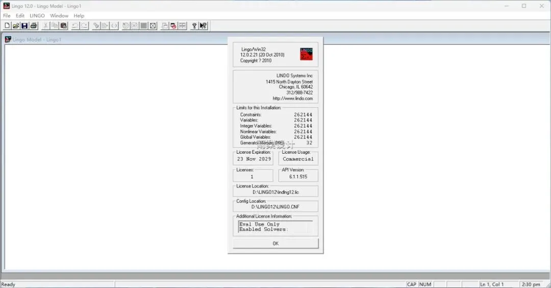
Task: Undo last action via the toolbar Undo icon
Action: [x=75, y=26]
